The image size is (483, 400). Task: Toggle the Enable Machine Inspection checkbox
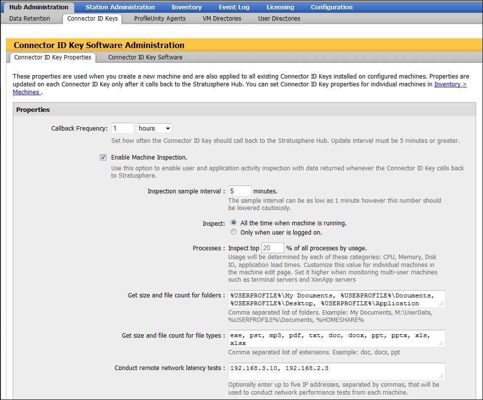coord(103,158)
